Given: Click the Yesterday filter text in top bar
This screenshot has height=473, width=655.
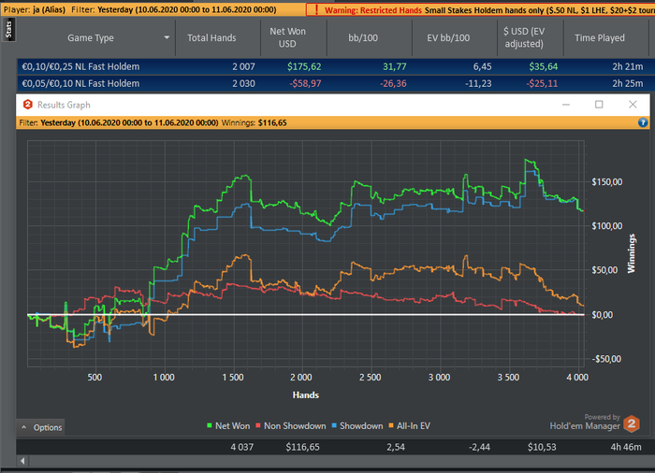Looking at the screenshot, I should tap(187, 9).
